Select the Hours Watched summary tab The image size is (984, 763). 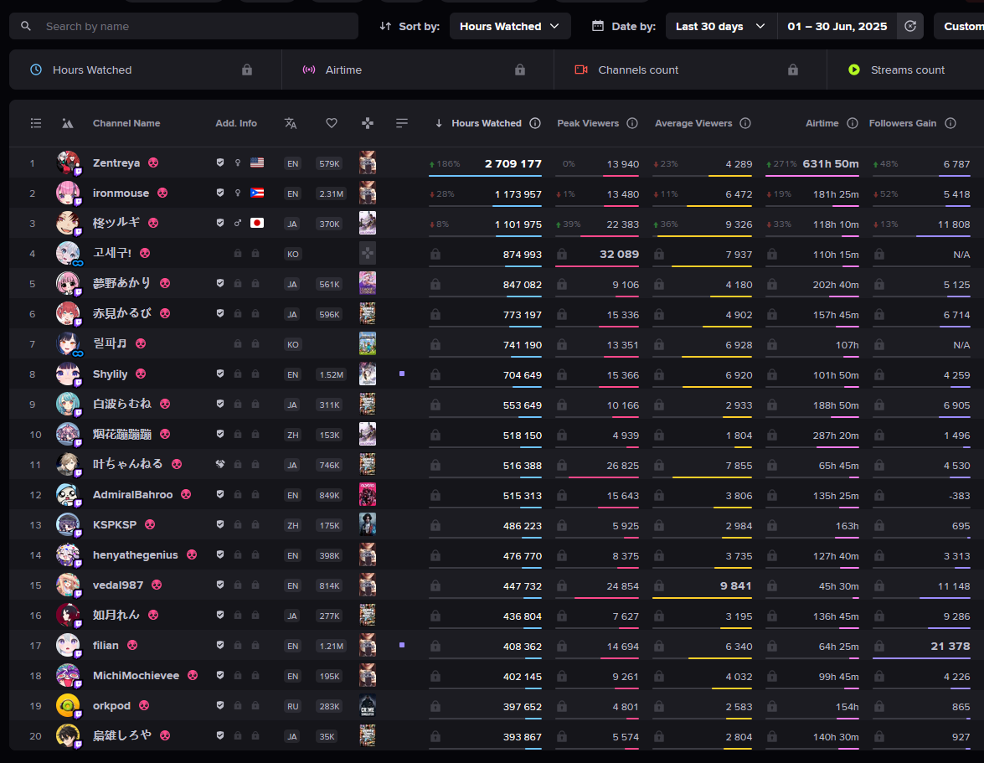[x=146, y=70]
